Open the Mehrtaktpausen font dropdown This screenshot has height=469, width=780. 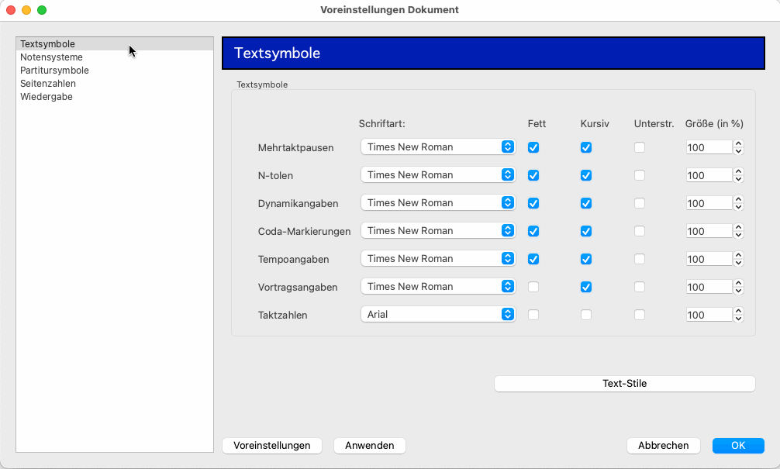tap(438, 147)
